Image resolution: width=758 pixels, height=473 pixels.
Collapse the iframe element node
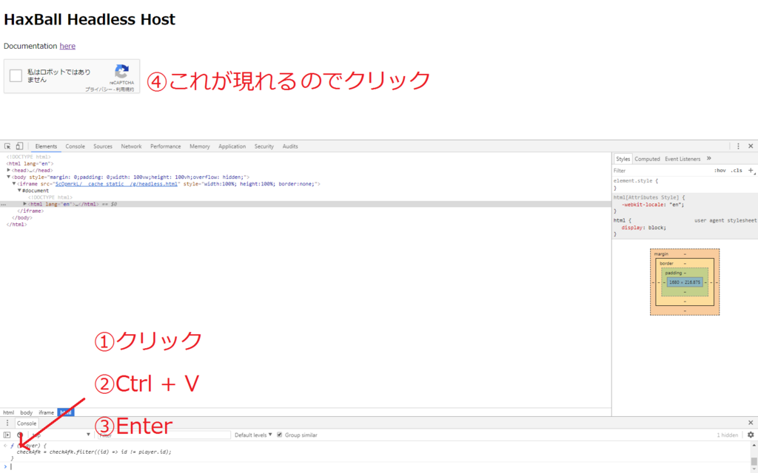click(x=14, y=184)
